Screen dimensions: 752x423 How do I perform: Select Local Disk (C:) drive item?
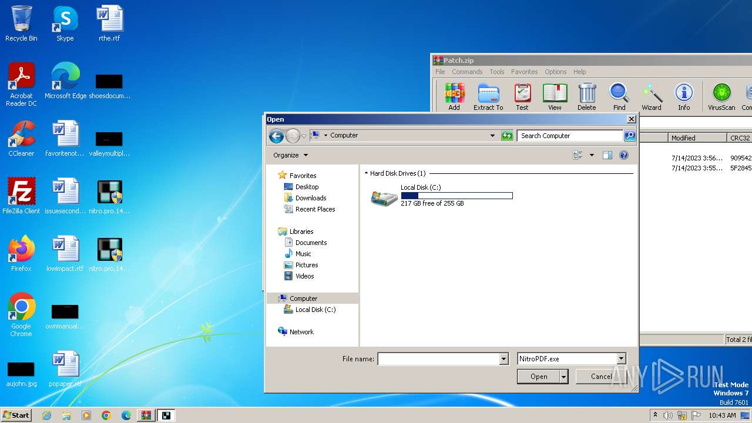pos(441,196)
